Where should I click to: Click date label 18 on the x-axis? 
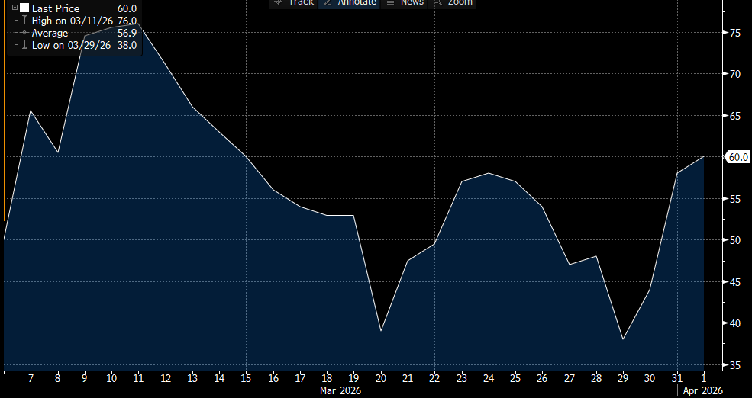(x=327, y=378)
